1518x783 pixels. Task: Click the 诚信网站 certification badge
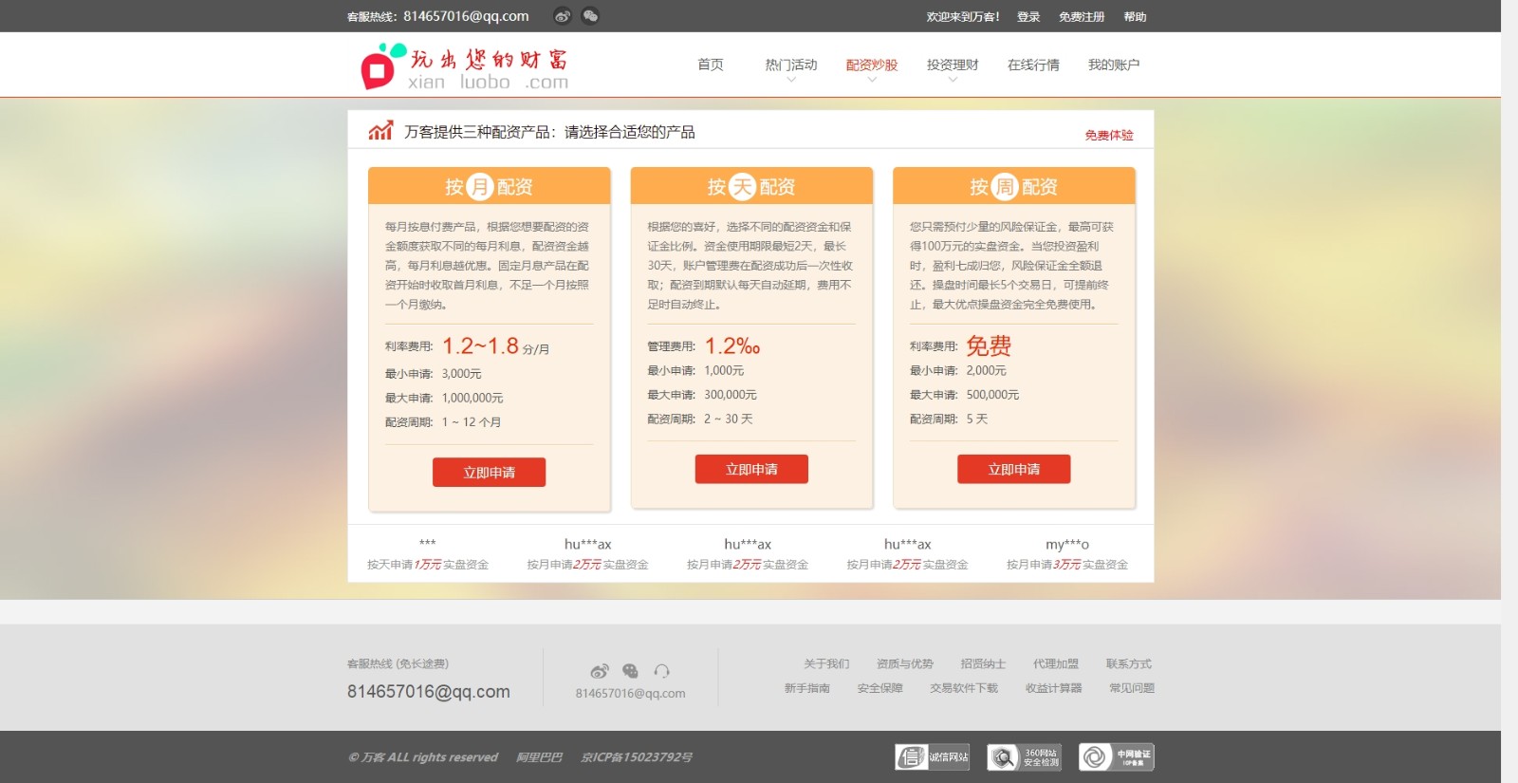(x=932, y=756)
